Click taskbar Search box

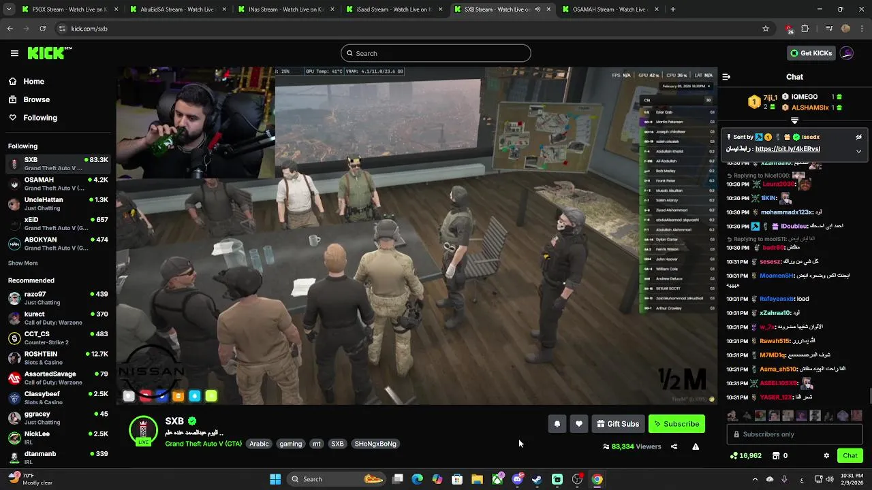[337, 479]
